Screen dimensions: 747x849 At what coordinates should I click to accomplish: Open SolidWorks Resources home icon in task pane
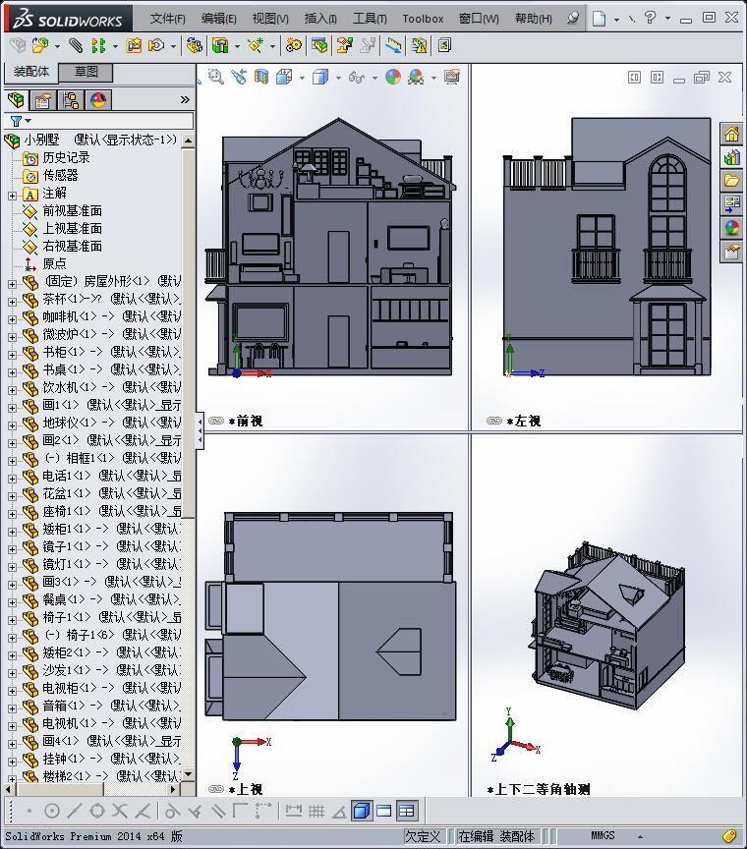[x=732, y=134]
